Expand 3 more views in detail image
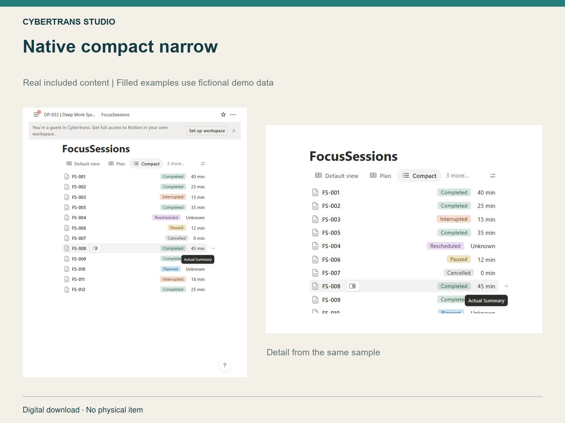Screen dimensions: 565x423 pyautogui.click(x=457, y=176)
